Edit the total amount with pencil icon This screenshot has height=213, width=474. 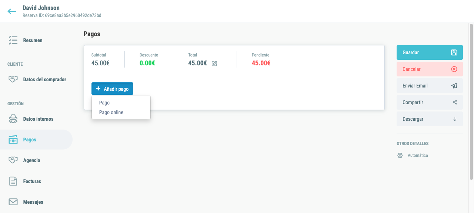point(214,63)
